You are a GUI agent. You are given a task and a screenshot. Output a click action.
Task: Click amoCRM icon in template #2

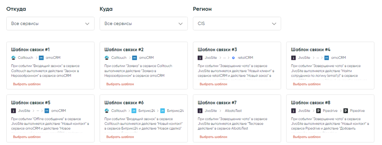(134, 58)
